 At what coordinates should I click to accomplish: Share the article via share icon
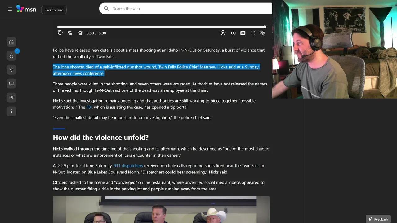[x=11, y=97]
